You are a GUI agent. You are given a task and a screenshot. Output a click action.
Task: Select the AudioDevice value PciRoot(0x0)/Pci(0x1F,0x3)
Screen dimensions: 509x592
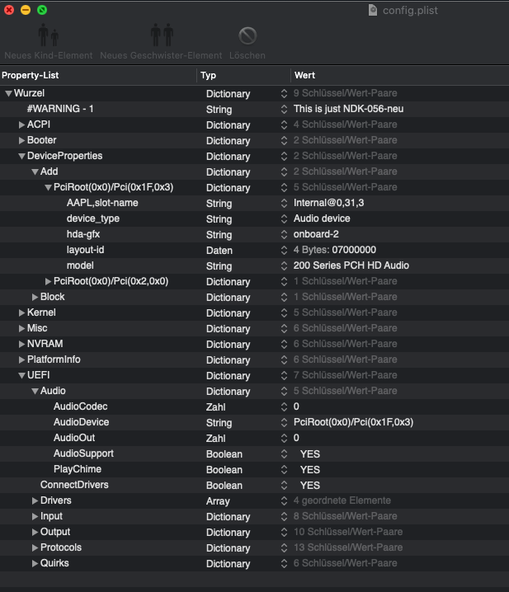(x=353, y=423)
